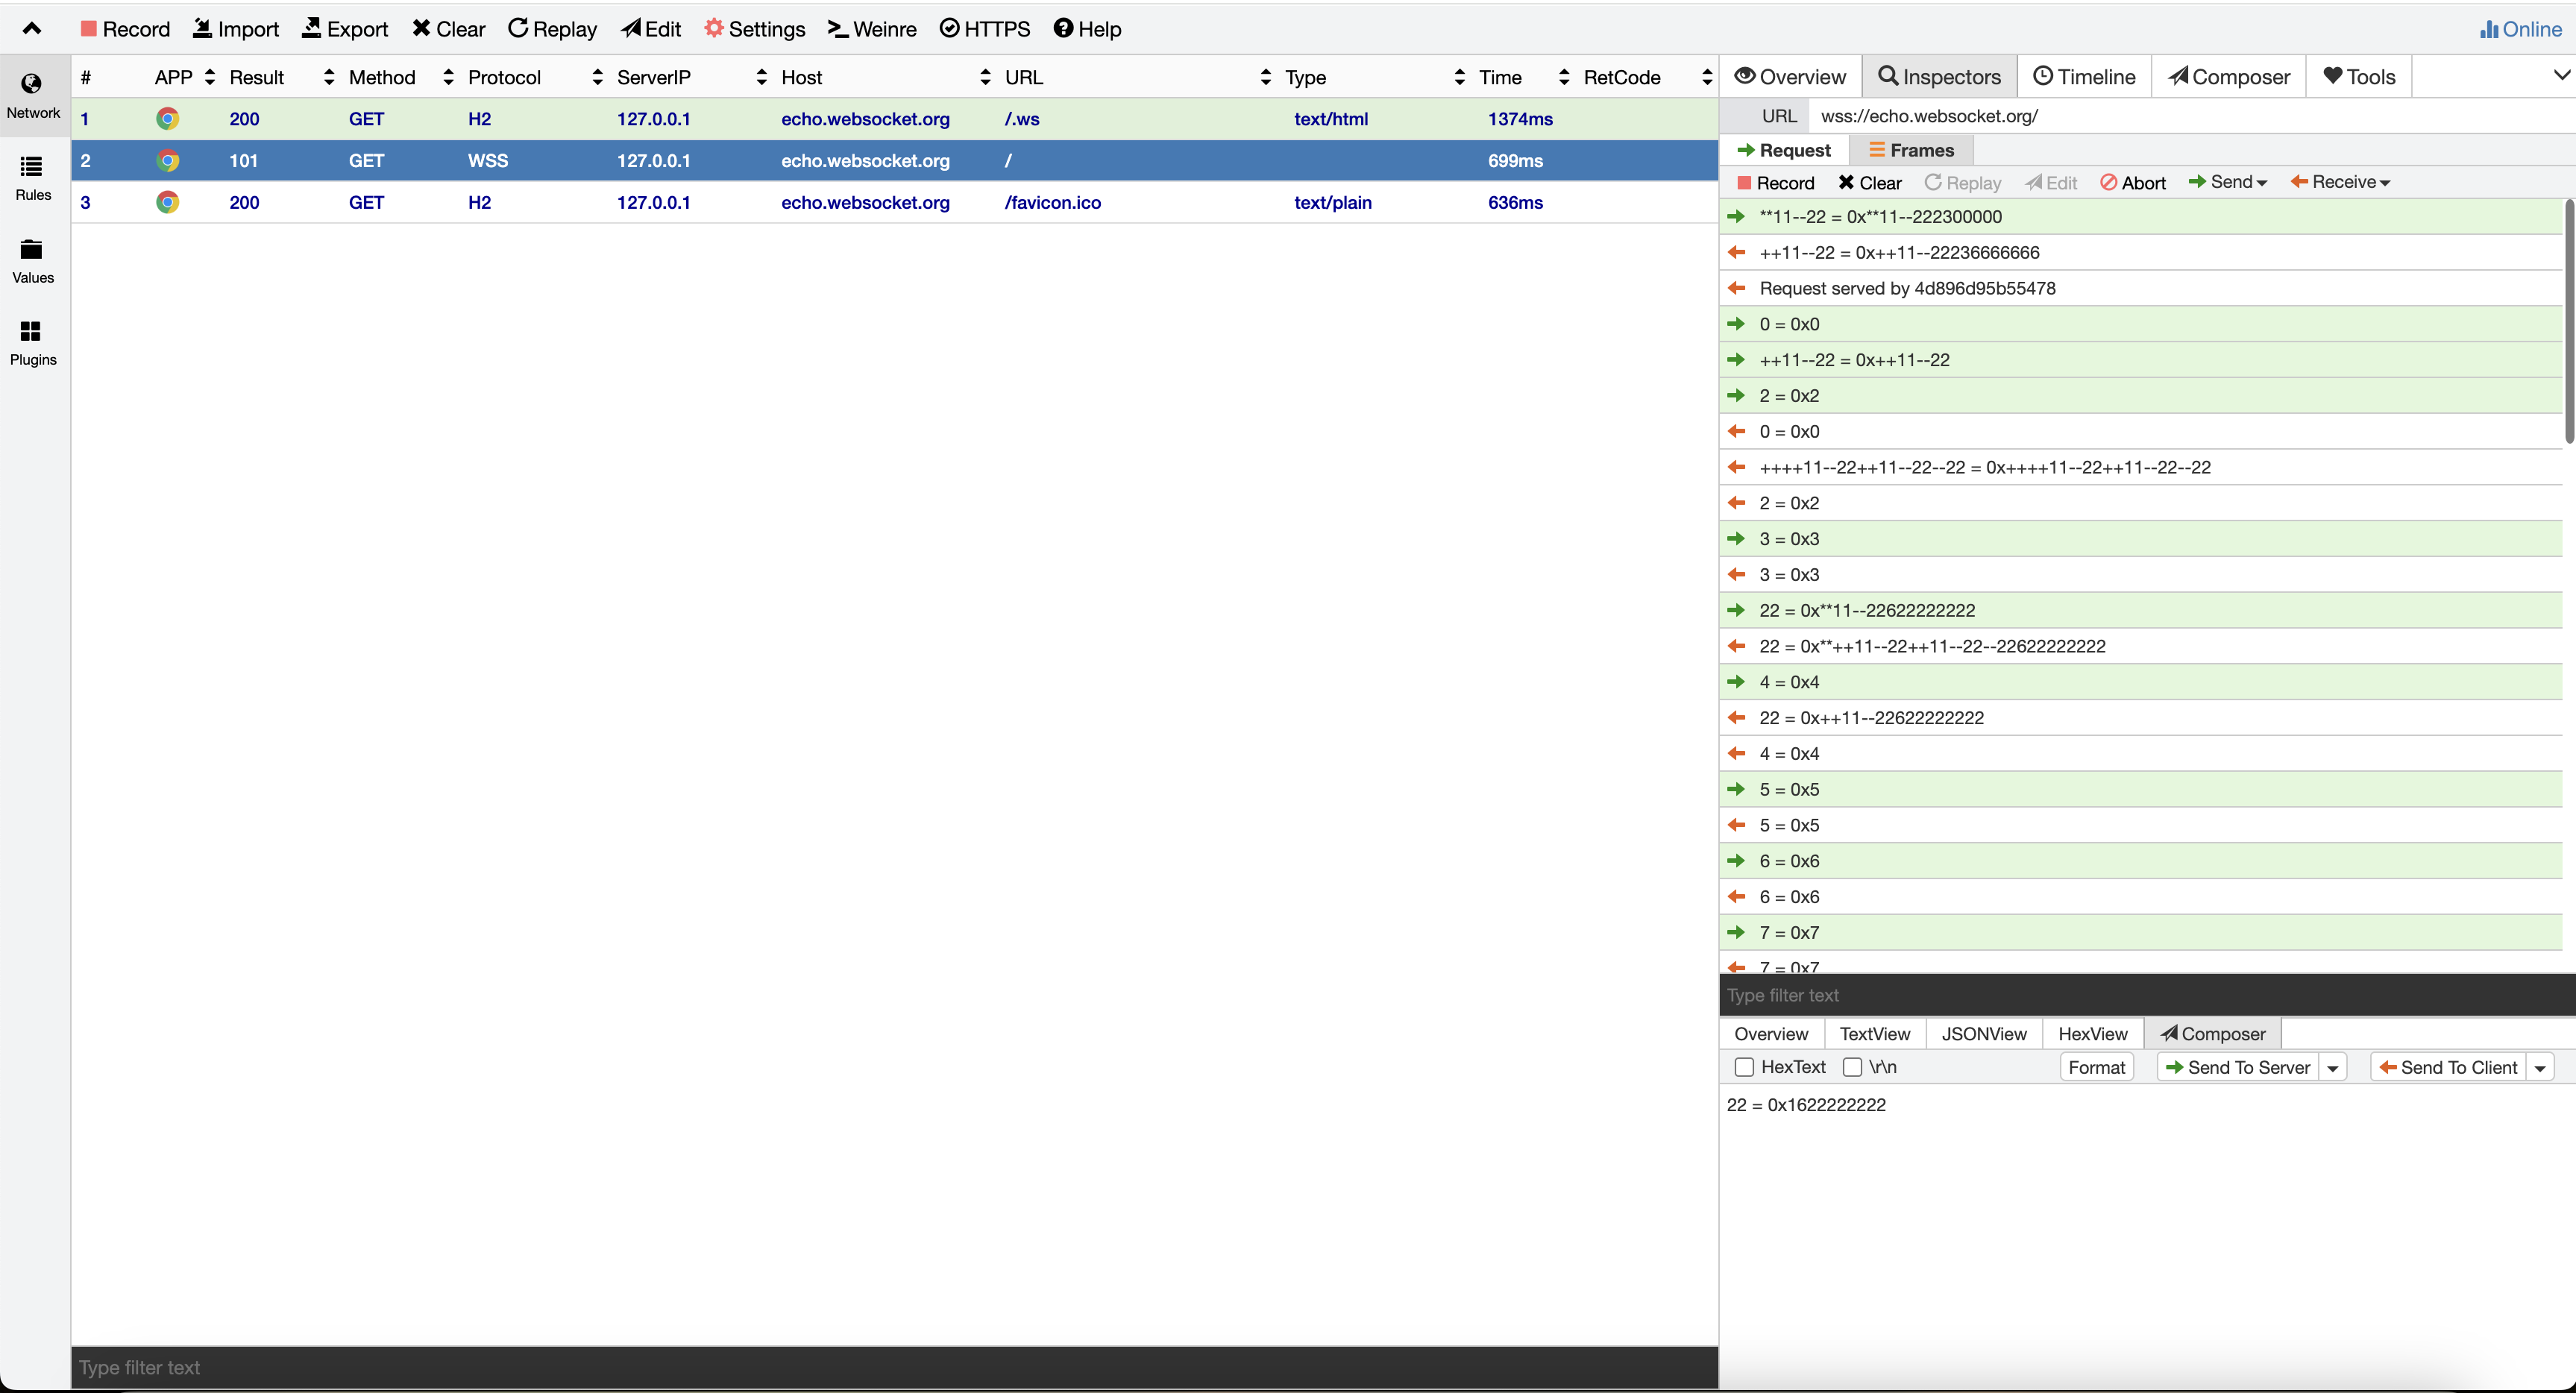2576x1393 pixels.
Task: Switch to the HexView tab
Action: [x=2092, y=1034]
